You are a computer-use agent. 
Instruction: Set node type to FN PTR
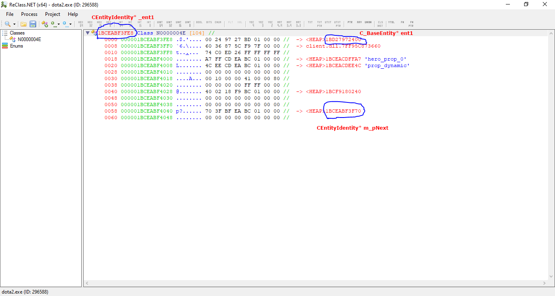click(411, 24)
